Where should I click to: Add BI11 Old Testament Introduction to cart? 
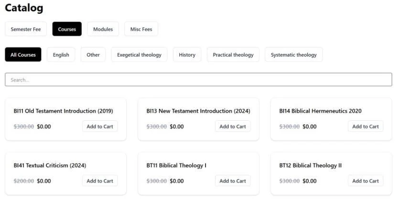coord(100,126)
